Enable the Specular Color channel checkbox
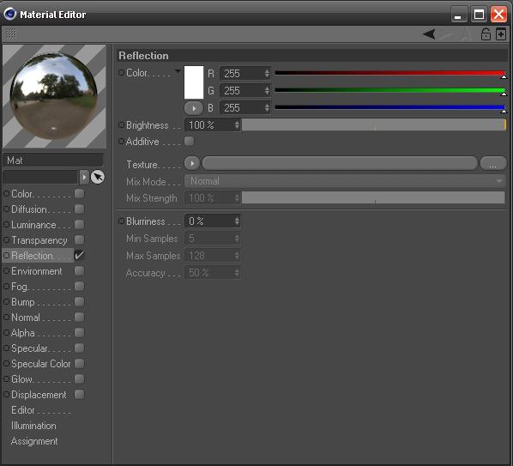Viewport: 513px width, 466px height. click(79, 364)
